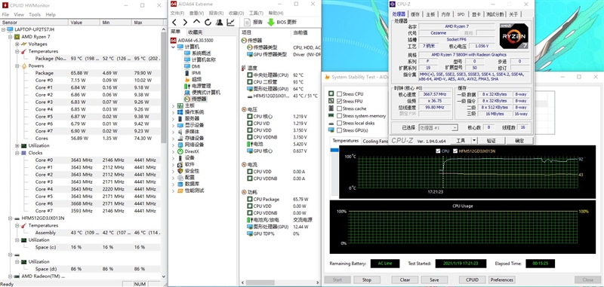This screenshot has width=604, height=287.
Task: Enable Stress cache checkbox
Action: [339, 108]
